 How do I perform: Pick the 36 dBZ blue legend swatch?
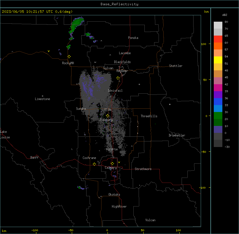click(218, 101)
